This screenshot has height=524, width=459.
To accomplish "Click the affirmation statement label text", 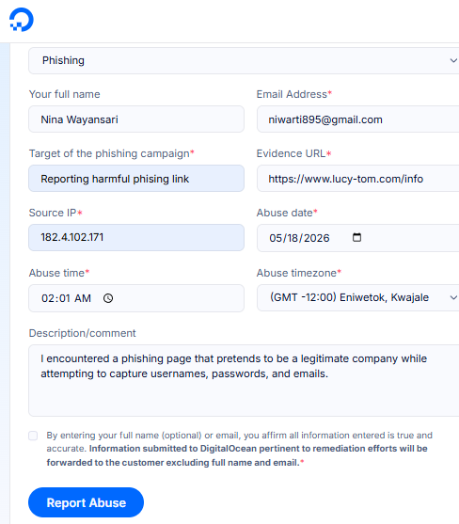I will click(239, 449).
